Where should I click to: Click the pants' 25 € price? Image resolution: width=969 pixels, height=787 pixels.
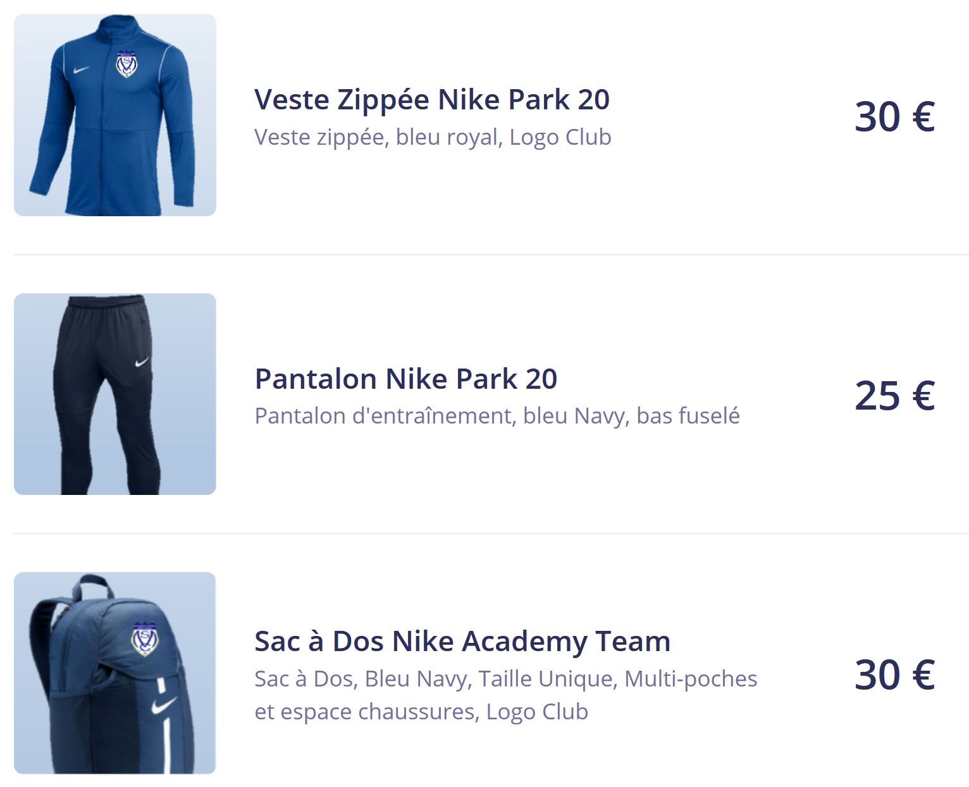(894, 396)
